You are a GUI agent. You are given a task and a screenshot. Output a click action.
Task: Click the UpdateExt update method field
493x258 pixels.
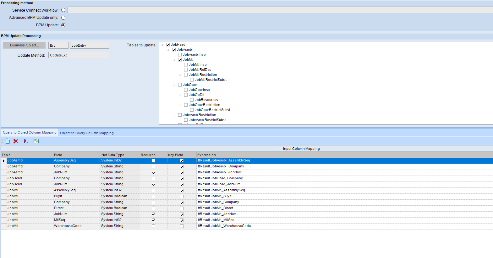79,55
